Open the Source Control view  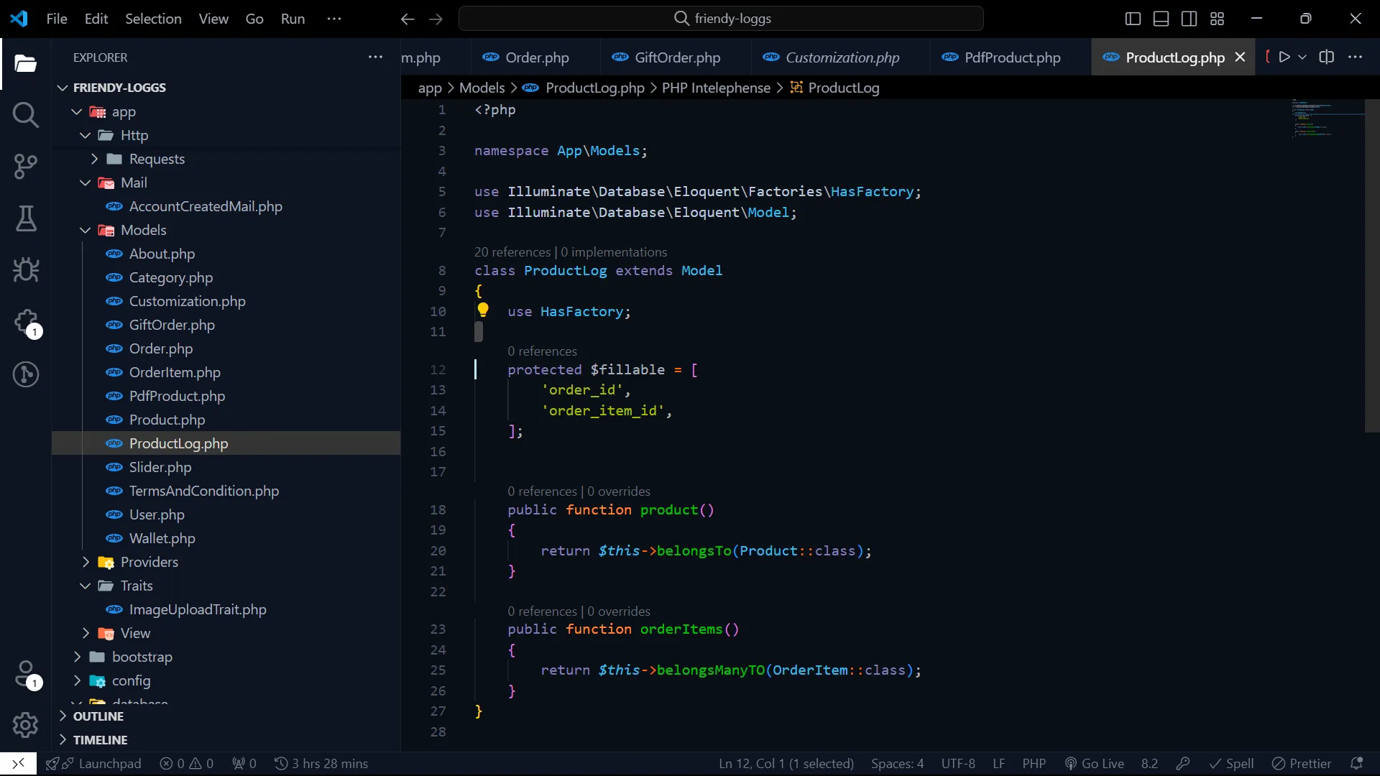click(26, 167)
